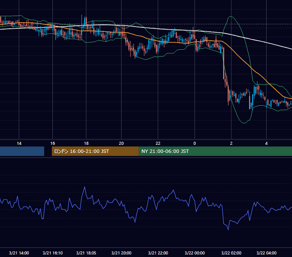Screen dimensions: 292x257
Task: Select the ロンドン 16:00-21:00 JST session bar
Action: [95, 151]
